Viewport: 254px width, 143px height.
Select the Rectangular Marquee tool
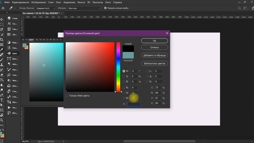pos(2,25)
